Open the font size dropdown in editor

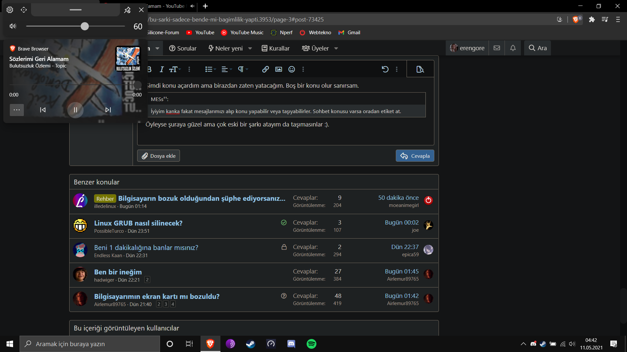[175, 69]
